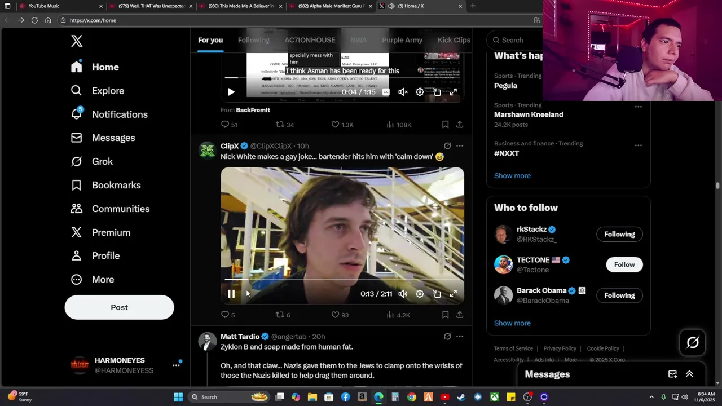Open the More menu in sidebar

(92, 280)
